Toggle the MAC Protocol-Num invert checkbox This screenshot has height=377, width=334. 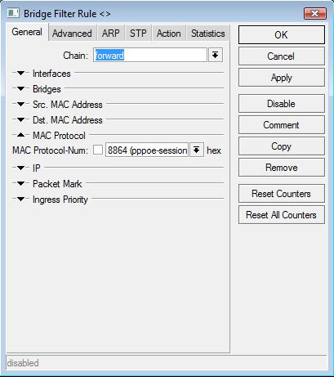98,150
